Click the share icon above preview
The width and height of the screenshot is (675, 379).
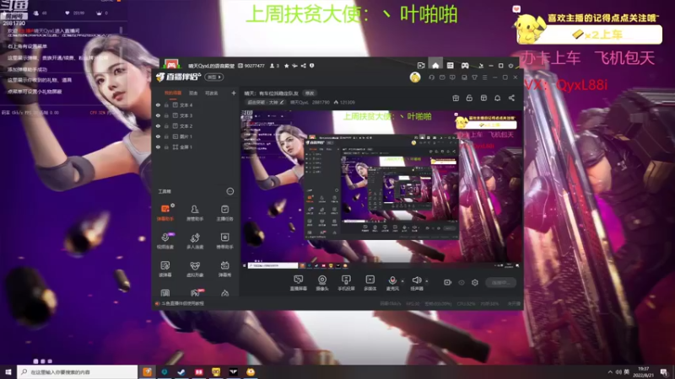click(512, 98)
